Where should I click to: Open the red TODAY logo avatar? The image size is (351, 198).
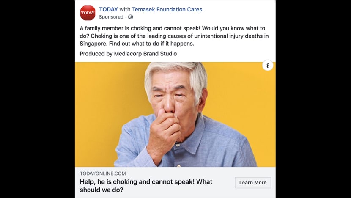pos(88,13)
